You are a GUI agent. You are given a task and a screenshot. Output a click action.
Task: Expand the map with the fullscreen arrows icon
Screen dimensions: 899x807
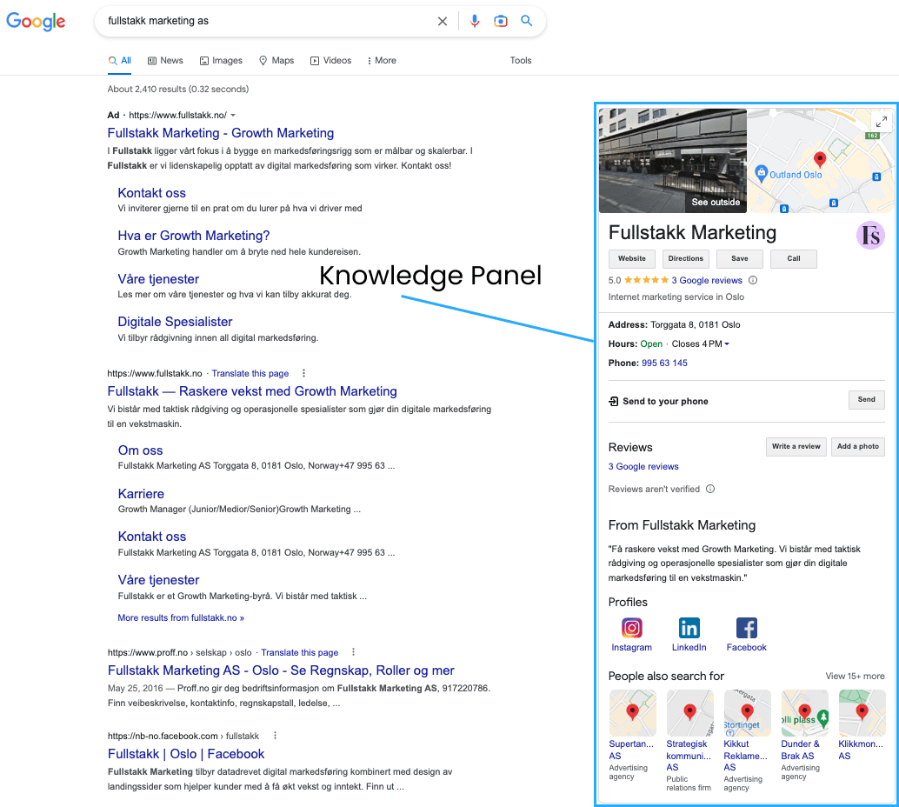click(x=882, y=122)
